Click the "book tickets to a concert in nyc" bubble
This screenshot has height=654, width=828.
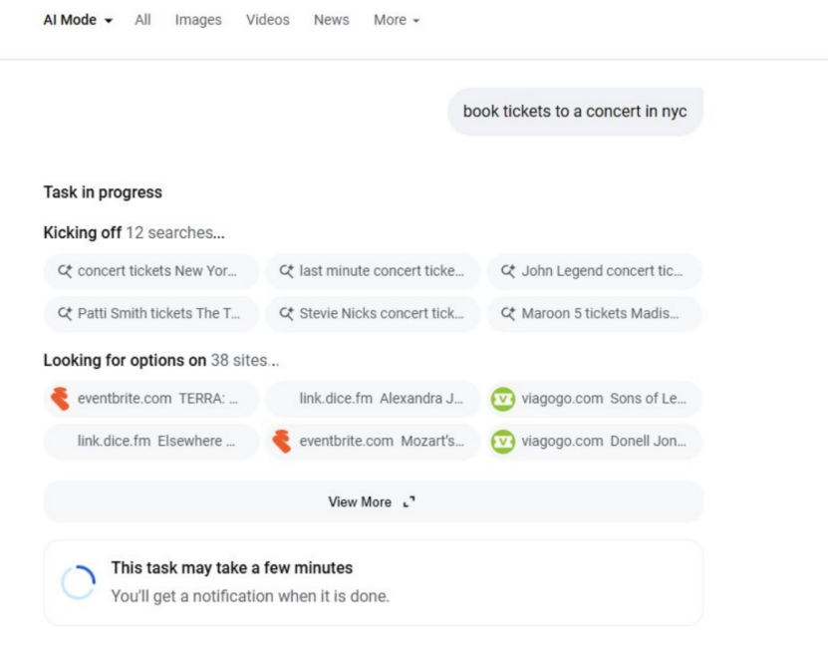tap(575, 112)
